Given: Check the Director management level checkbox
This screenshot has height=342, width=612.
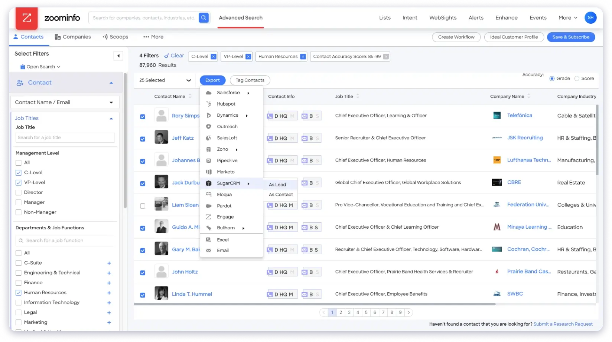Looking at the screenshot, I should point(19,193).
